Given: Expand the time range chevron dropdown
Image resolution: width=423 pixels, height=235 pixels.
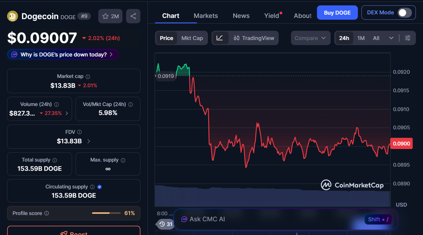Looking at the screenshot, I should 391,38.
